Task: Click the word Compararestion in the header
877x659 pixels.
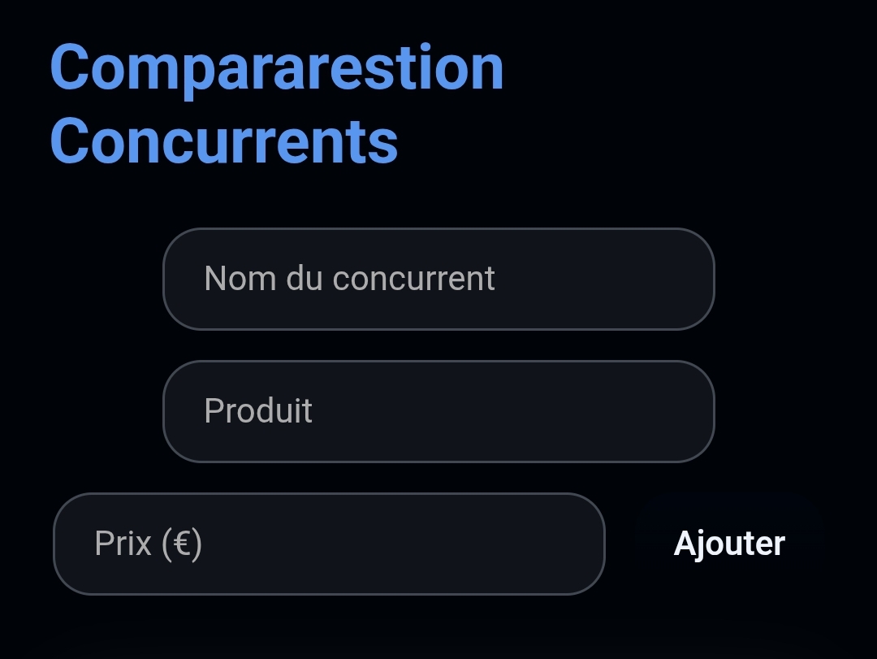Action: coord(276,67)
